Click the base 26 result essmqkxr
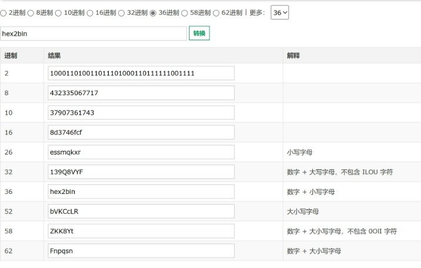The image size is (421, 268). click(141, 152)
